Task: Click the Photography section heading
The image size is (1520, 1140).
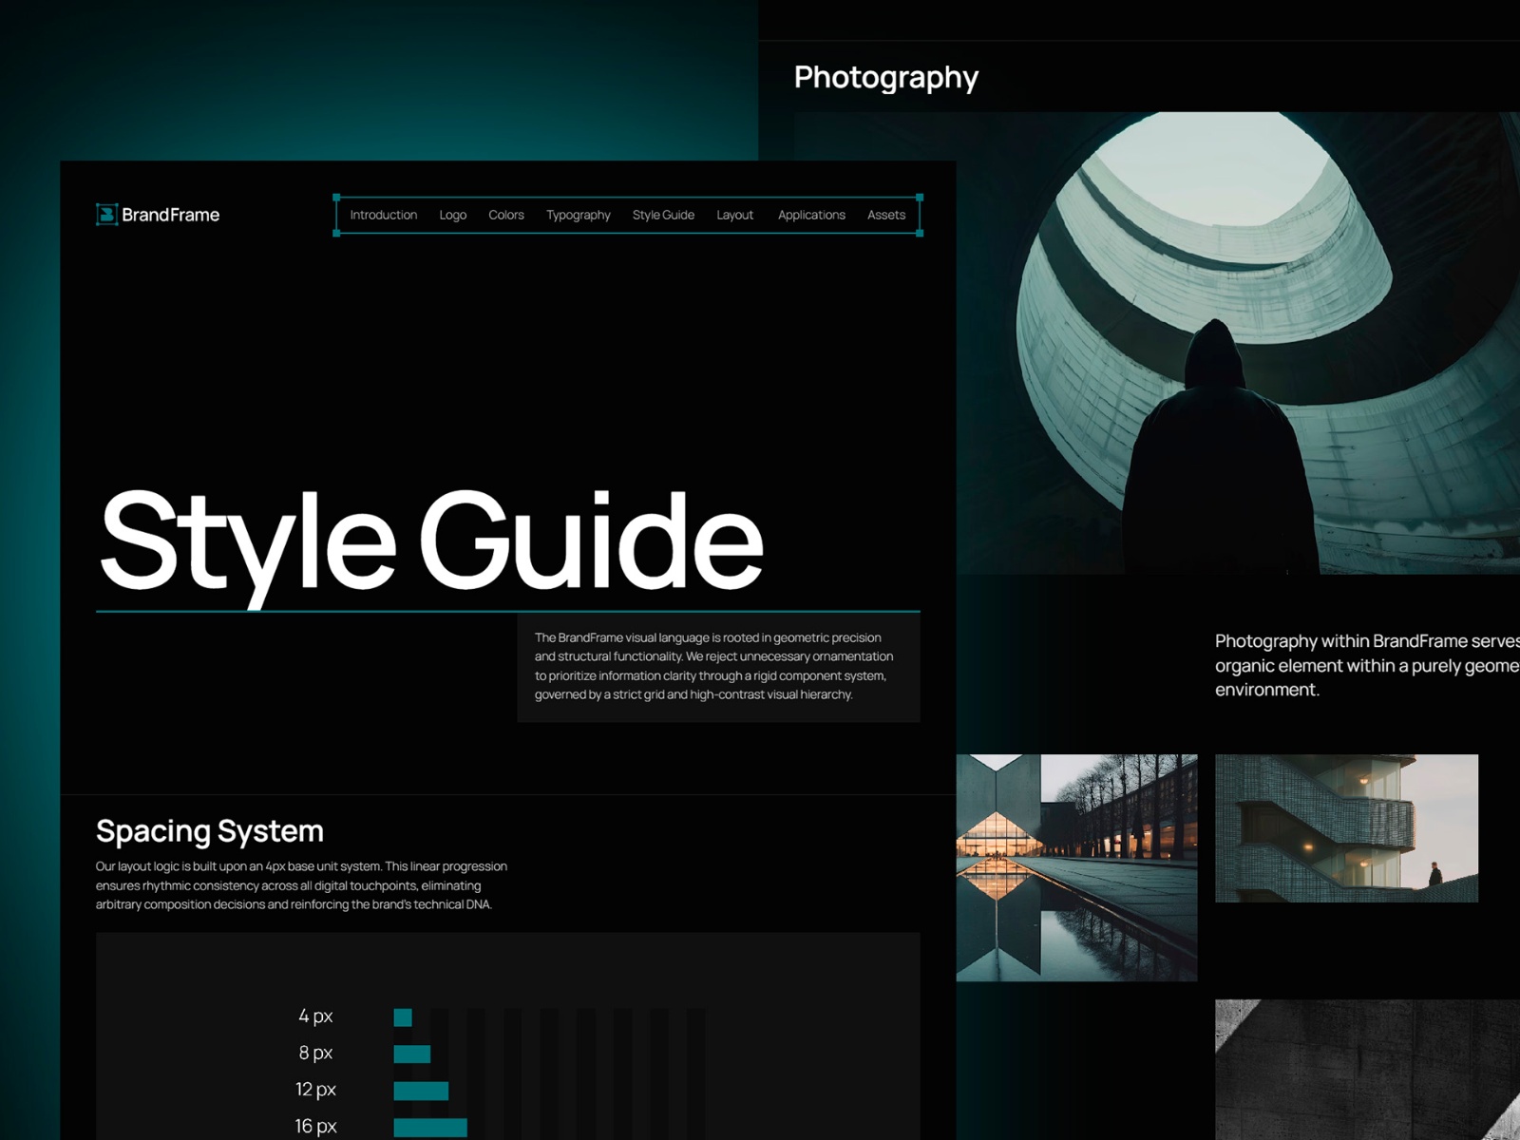Action: [886, 76]
